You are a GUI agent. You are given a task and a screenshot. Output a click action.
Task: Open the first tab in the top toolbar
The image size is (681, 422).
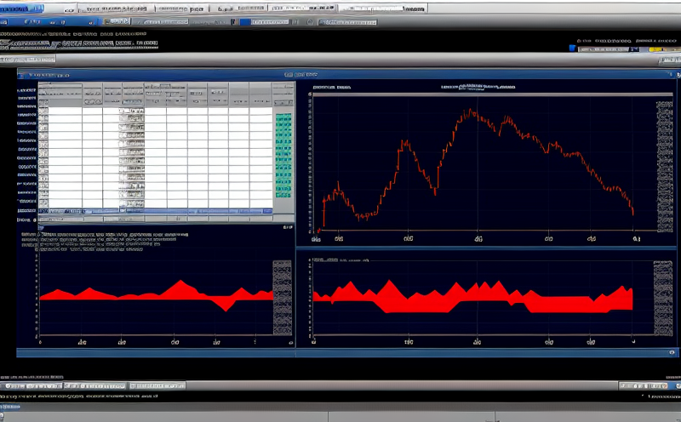pyautogui.click(x=23, y=8)
